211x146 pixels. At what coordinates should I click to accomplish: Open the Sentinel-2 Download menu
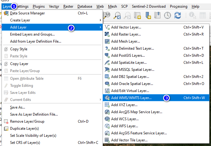pos(149,6)
